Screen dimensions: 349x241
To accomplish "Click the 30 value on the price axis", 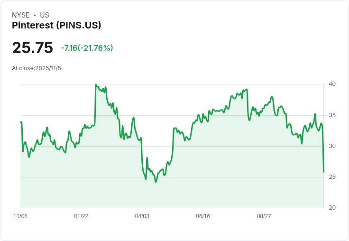I will 332,146.
